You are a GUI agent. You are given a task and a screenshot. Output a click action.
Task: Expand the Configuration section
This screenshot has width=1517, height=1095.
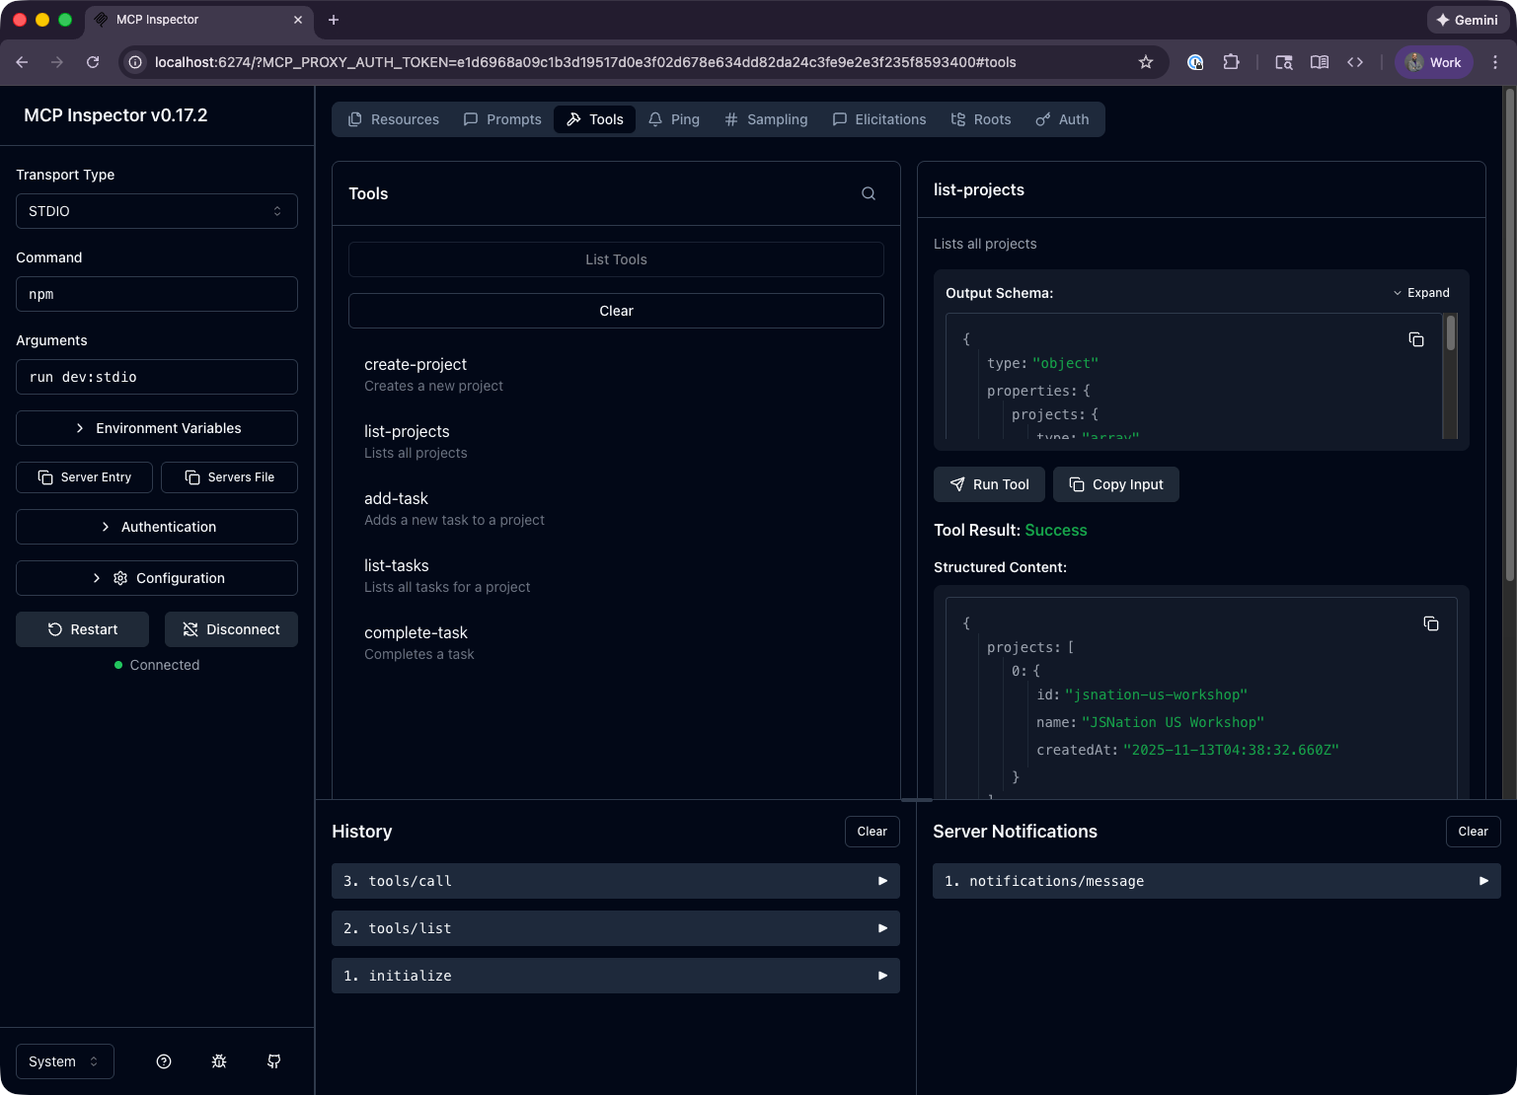157,578
